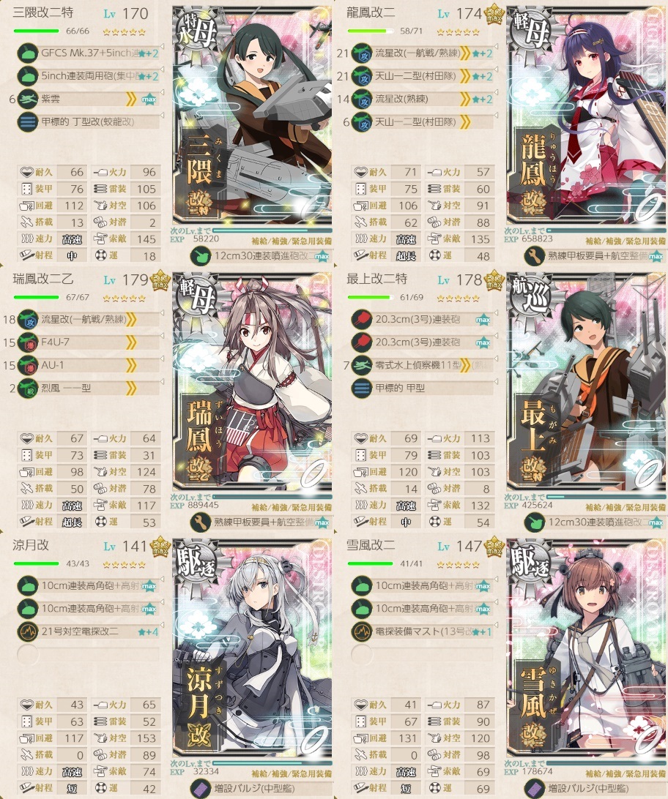Screen dimensions: 668x799
Task: Select the 零式水上偵察機11型 equipment row
Action: pos(422,365)
